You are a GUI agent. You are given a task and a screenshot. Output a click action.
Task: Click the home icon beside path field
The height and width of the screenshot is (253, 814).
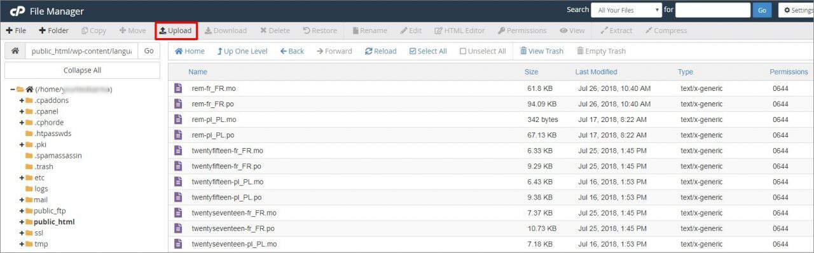pyautogui.click(x=15, y=51)
